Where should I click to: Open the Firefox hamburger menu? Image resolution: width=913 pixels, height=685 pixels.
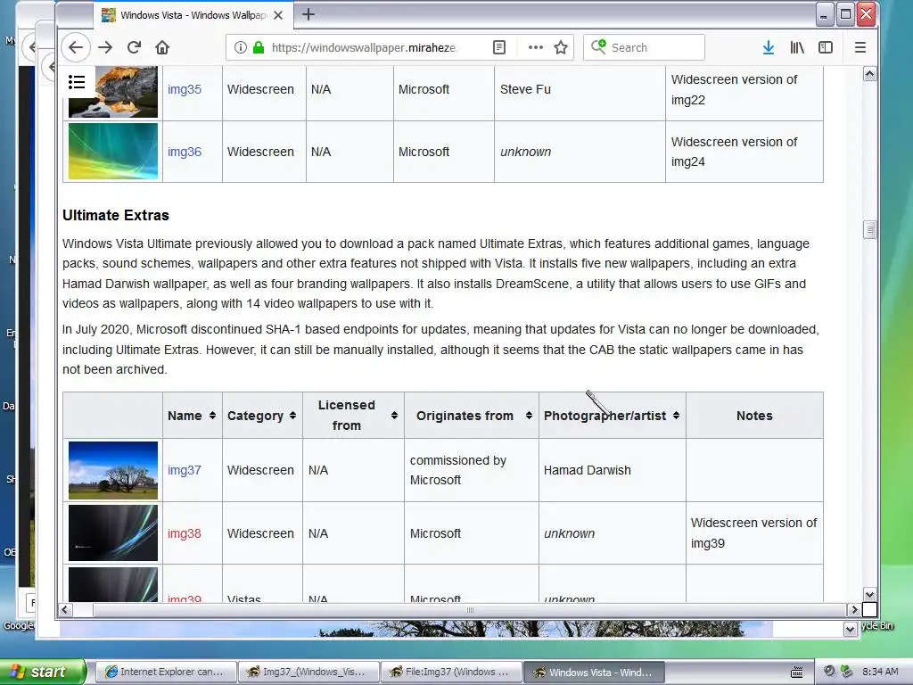(860, 48)
